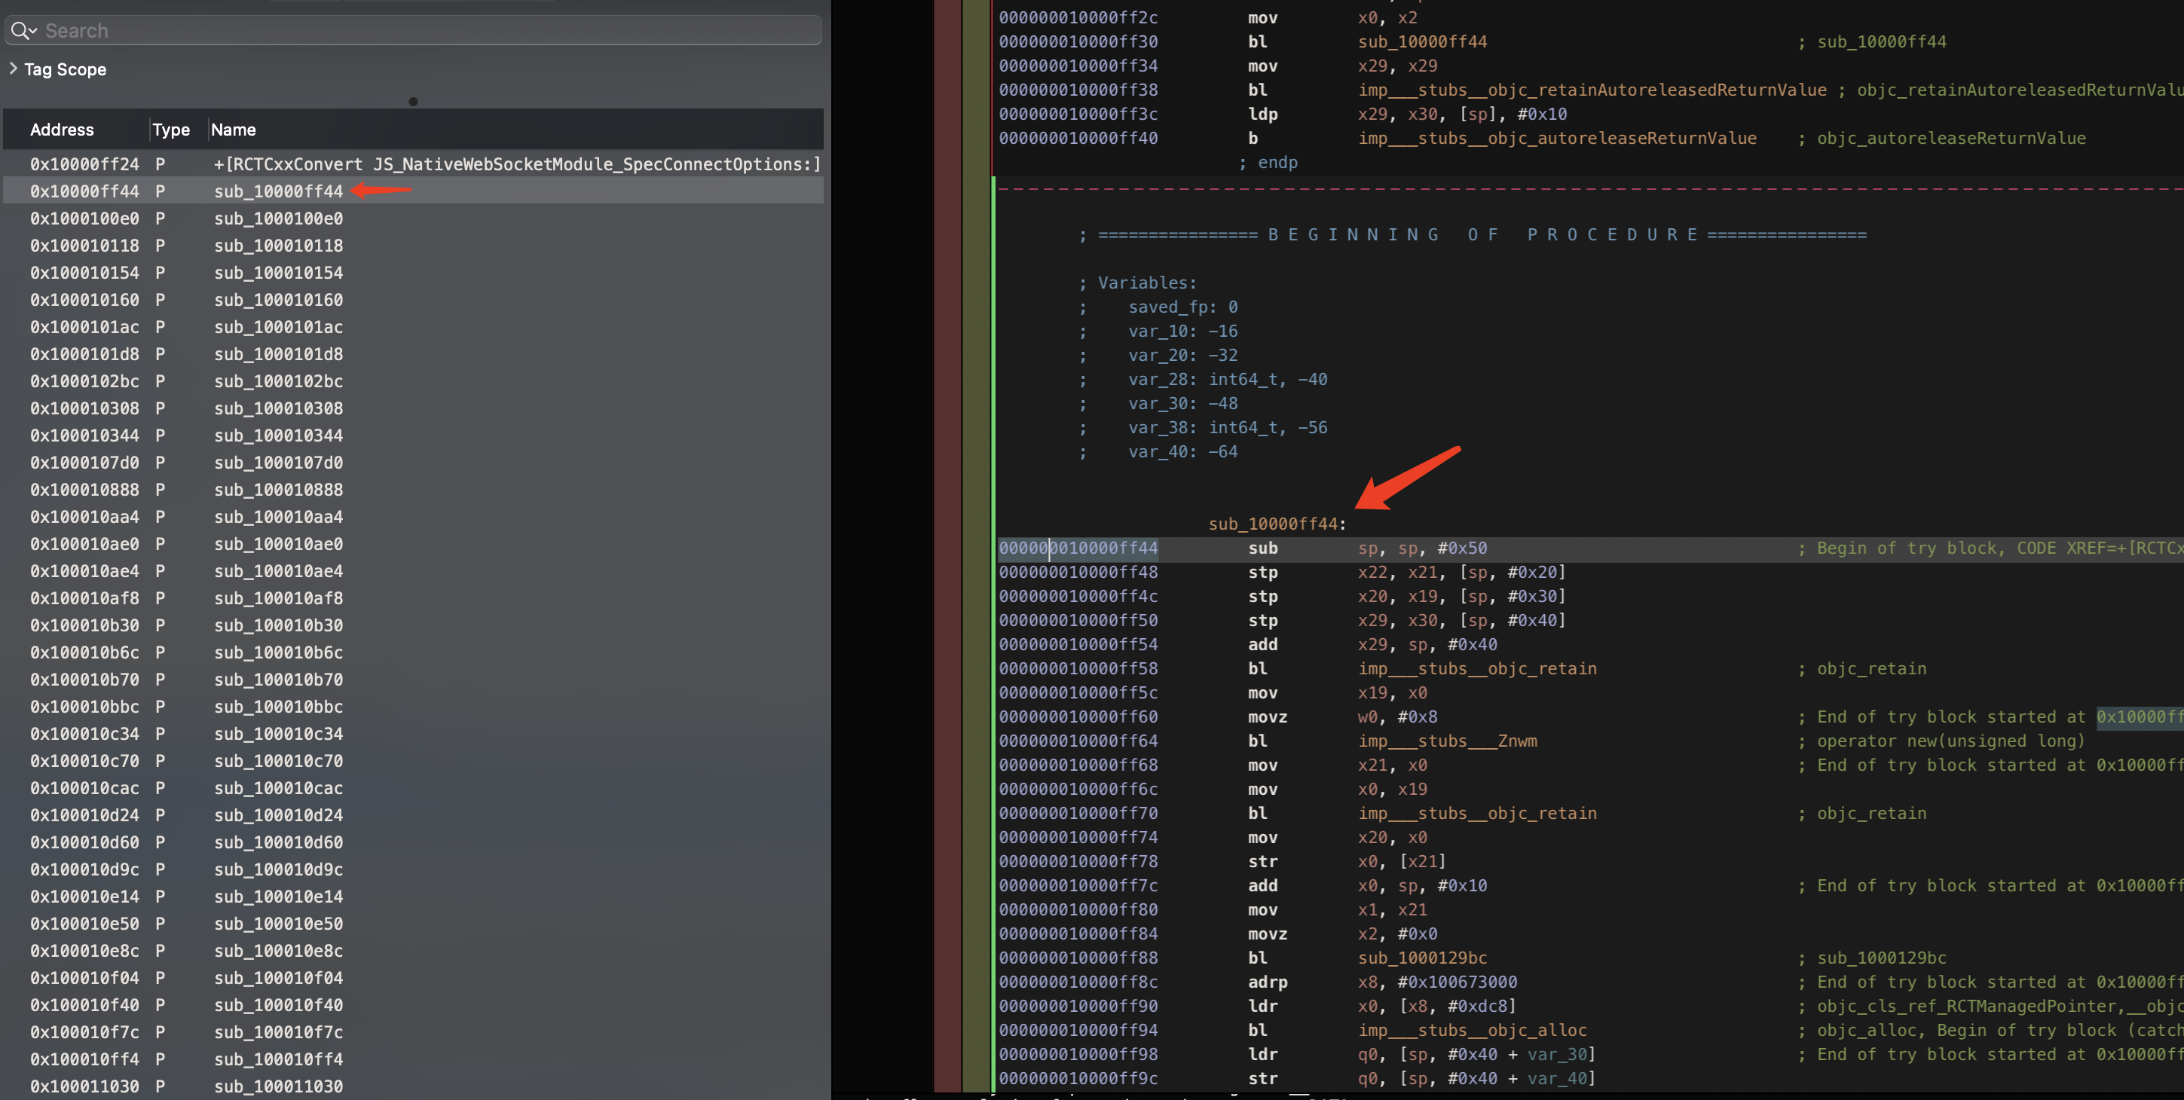
Task: Select sub_1000107d0 in the procedures list
Action: tap(413, 462)
